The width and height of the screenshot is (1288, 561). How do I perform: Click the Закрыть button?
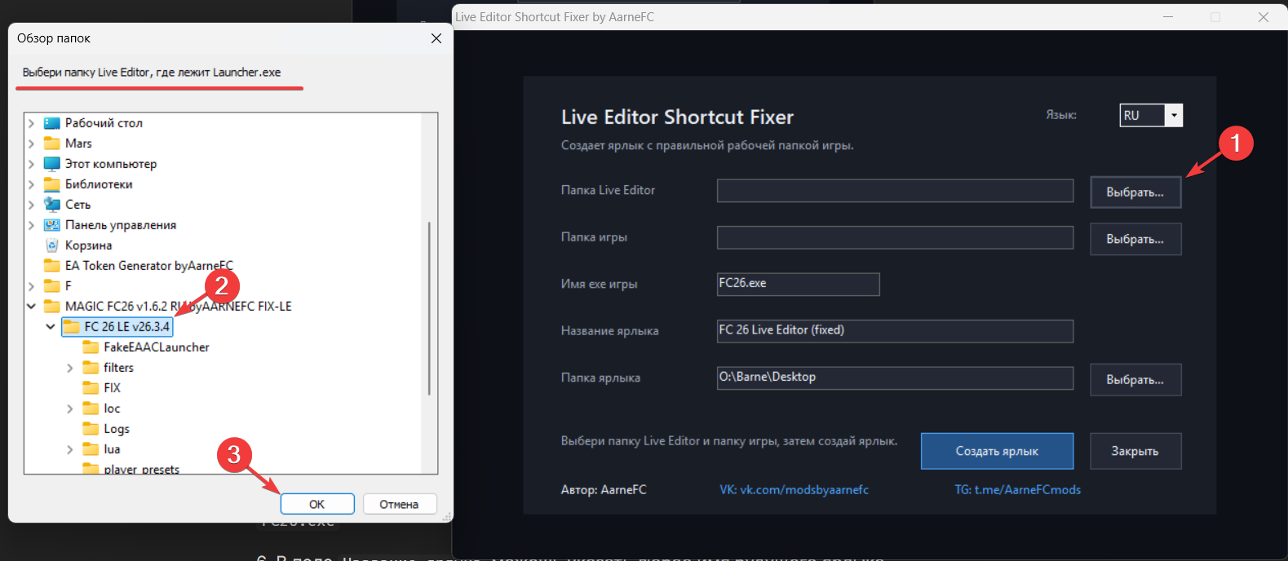(1135, 451)
